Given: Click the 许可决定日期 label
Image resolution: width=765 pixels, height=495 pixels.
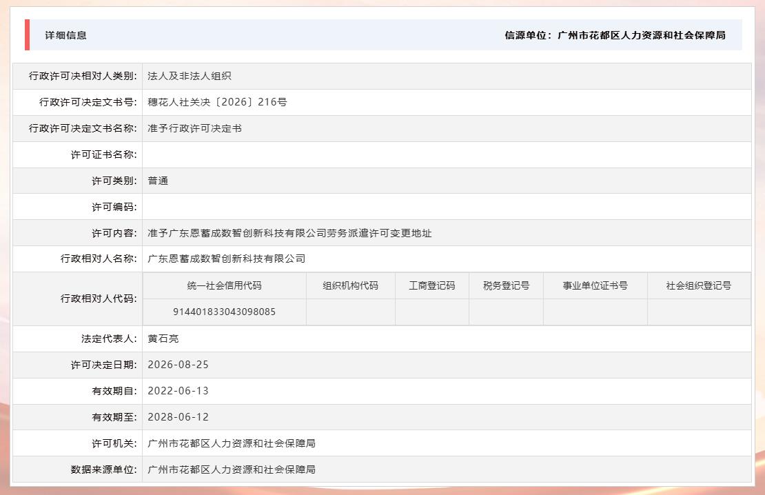Looking at the screenshot, I should (x=103, y=365).
